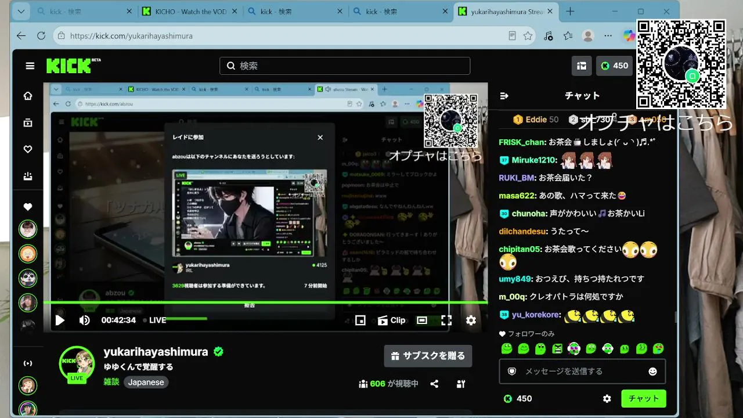Open chat user FRISK_chan's name

point(522,142)
